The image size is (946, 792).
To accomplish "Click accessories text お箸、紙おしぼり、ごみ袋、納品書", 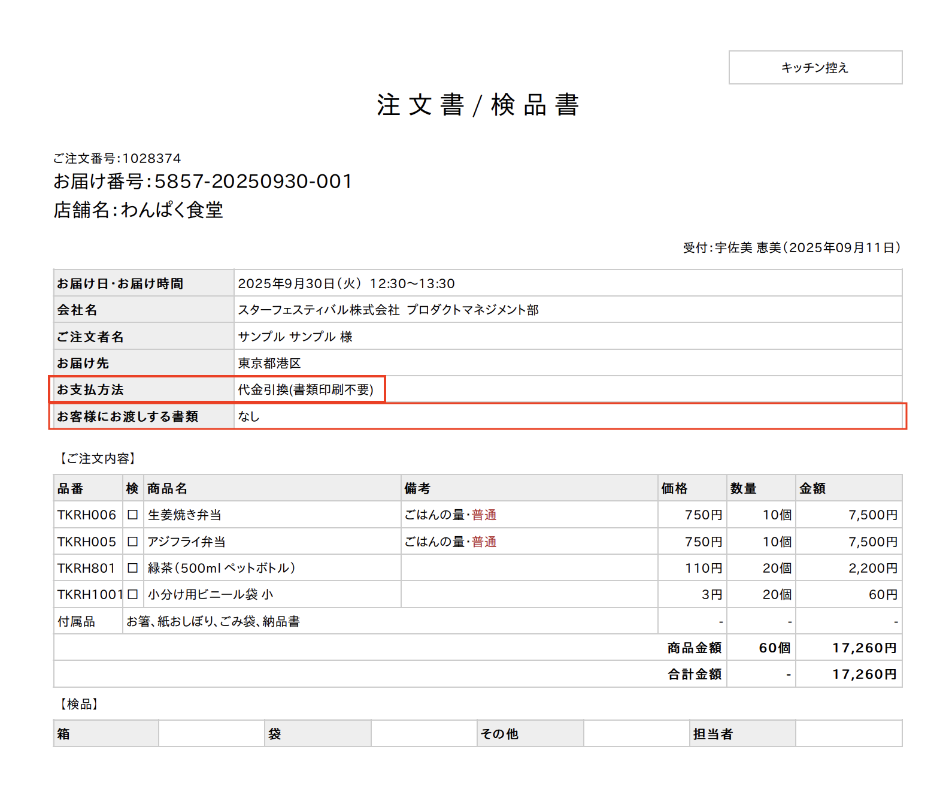I will (x=213, y=621).
